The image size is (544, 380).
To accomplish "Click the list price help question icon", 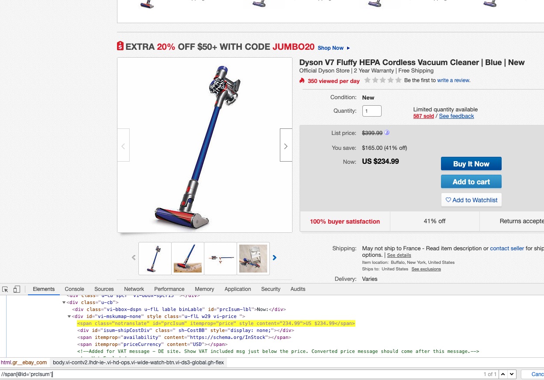I will click(387, 133).
